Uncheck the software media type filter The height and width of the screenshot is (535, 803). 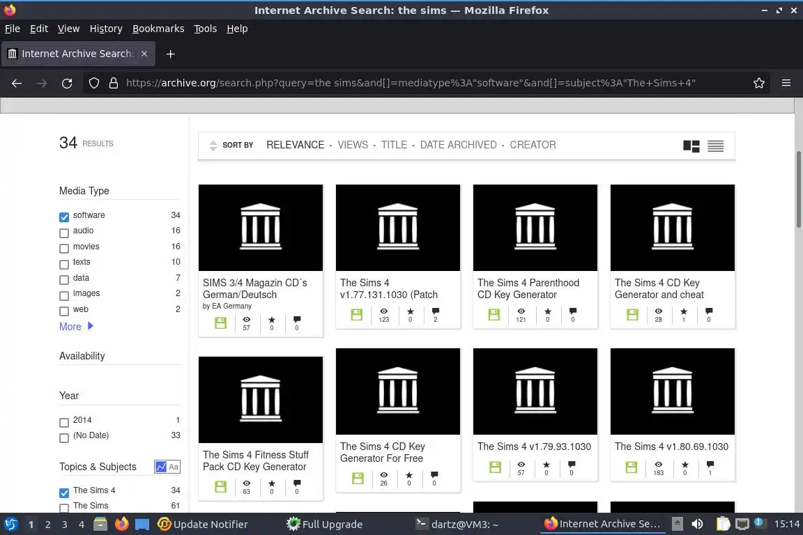pos(64,217)
